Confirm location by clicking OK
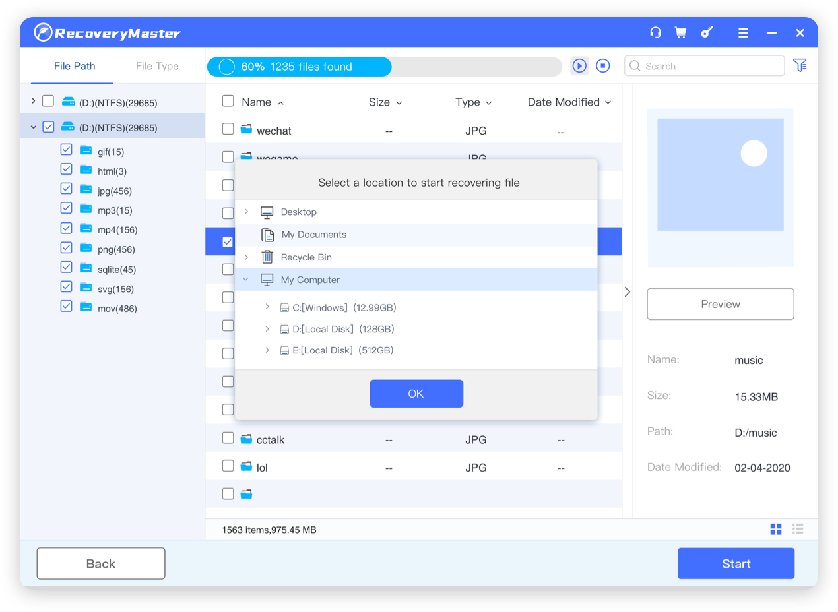The height and width of the screenshot is (612, 838). pyautogui.click(x=416, y=393)
